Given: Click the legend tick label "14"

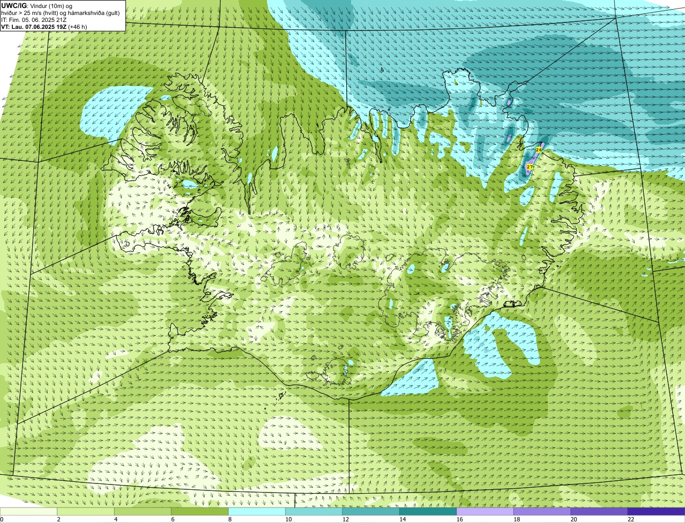Looking at the screenshot, I should 402,519.
